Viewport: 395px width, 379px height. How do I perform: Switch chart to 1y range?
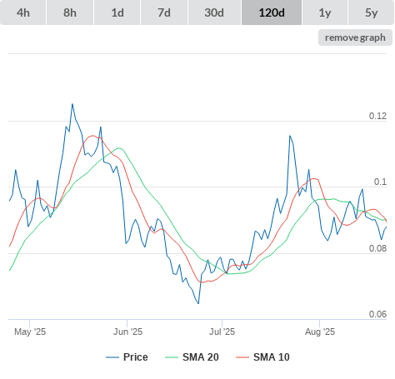tap(325, 12)
